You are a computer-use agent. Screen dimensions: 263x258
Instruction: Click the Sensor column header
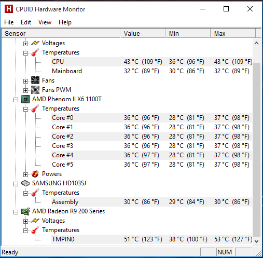click(61, 33)
